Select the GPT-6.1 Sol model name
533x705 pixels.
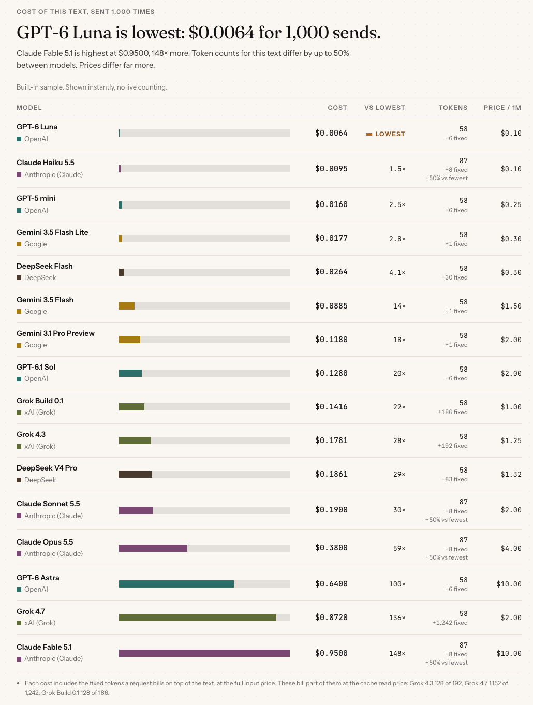pos(36,367)
